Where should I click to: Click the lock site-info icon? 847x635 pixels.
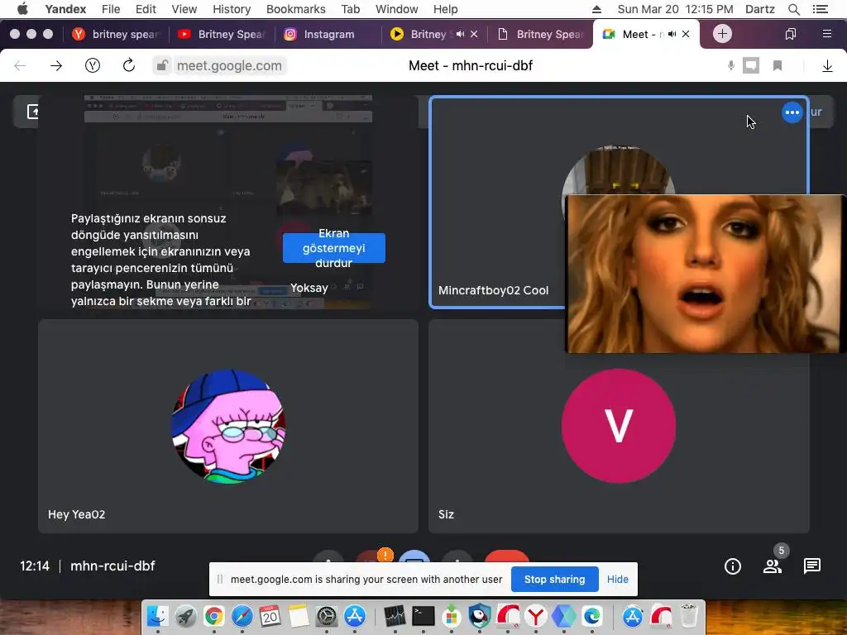tap(161, 66)
